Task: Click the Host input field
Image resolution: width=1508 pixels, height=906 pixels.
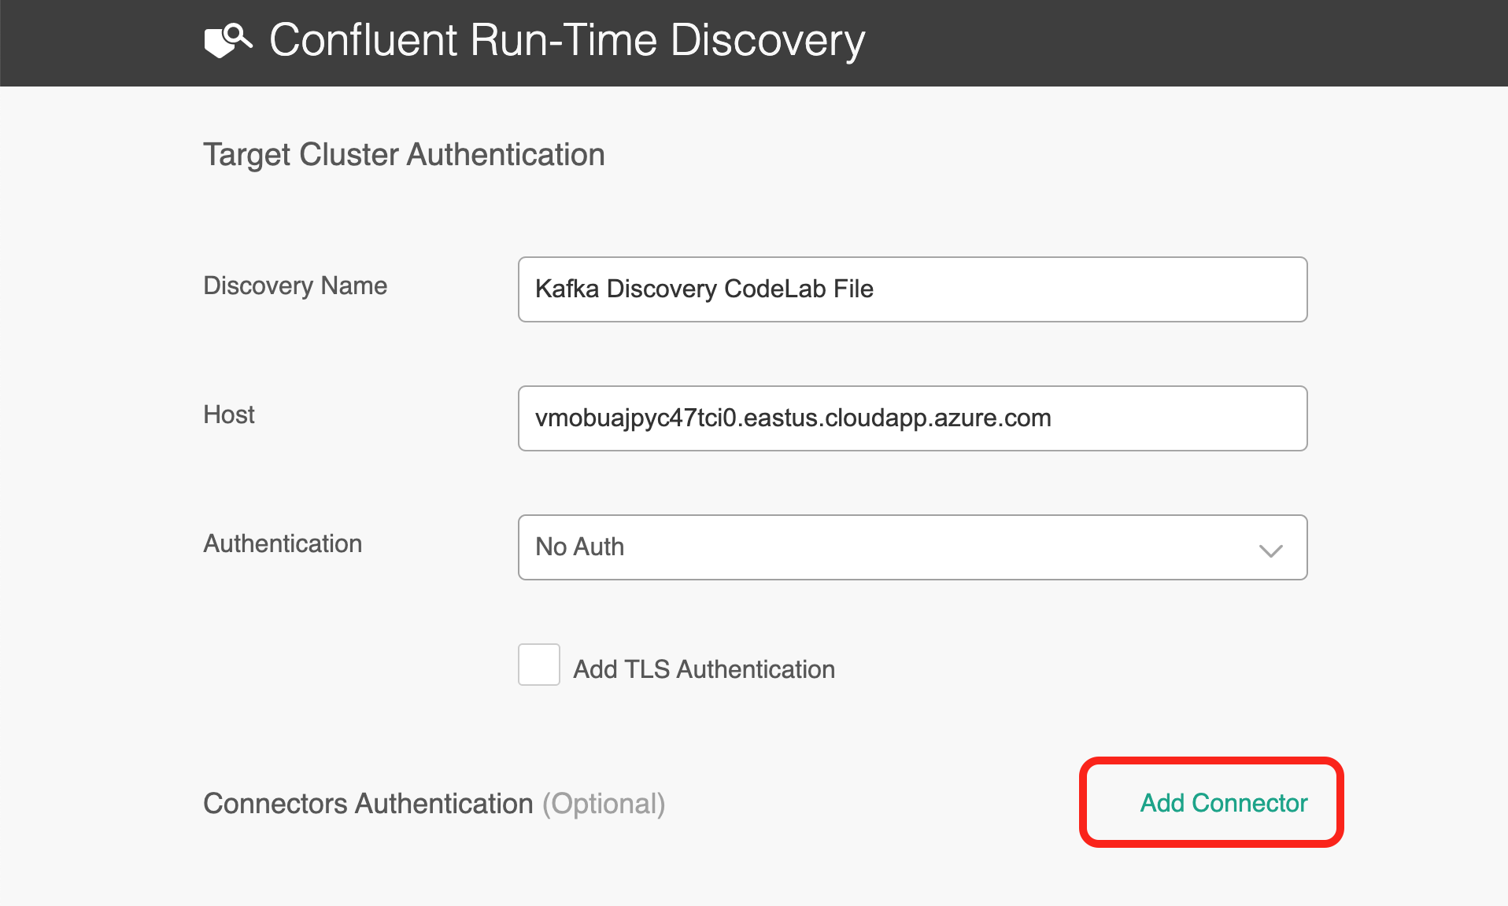Action: [x=912, y=418]
